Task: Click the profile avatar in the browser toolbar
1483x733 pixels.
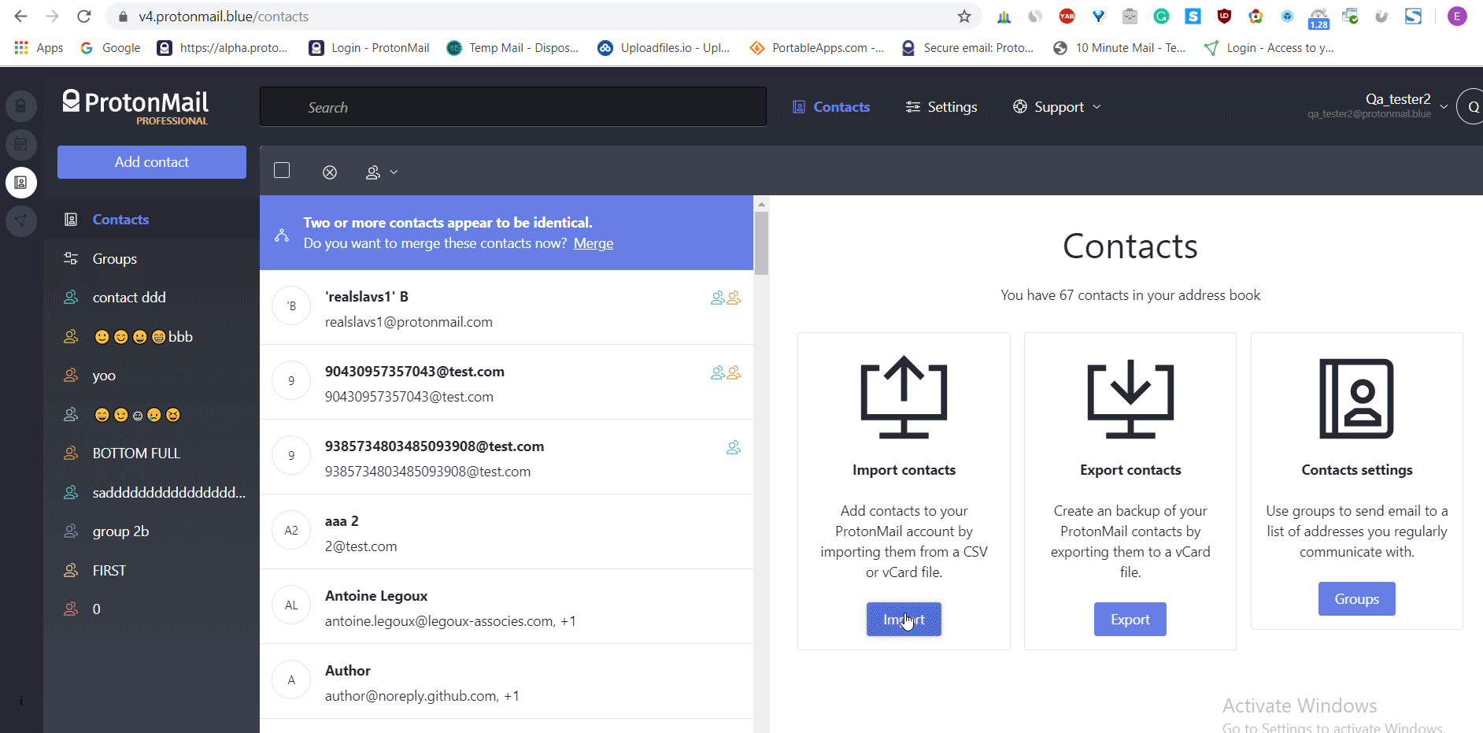Action: click(x=1456, y=16)
